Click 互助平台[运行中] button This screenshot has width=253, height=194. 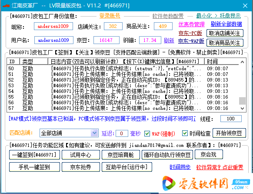coord(127,167)
